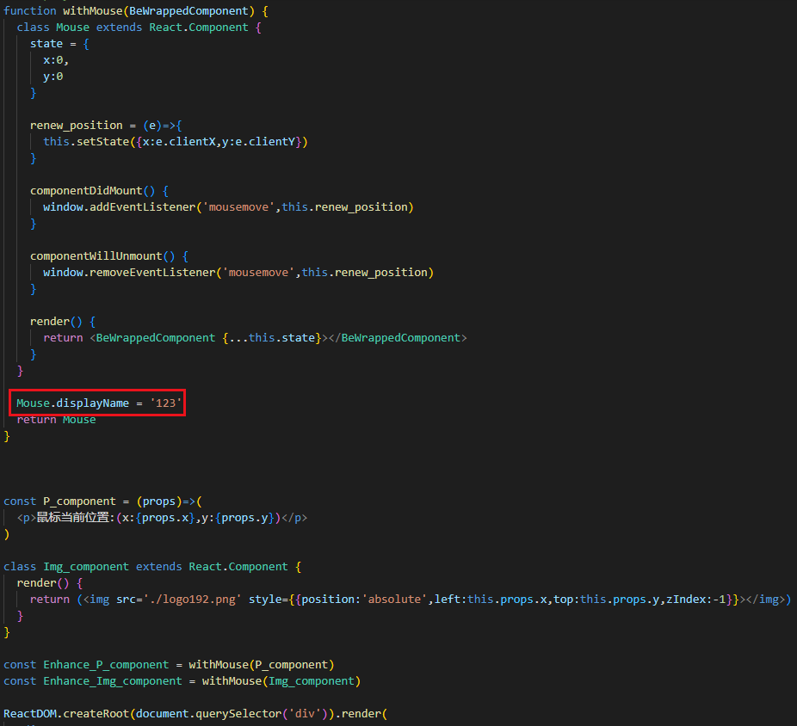
Task: Click the 'window.addEventListener' line
Action: point(228,207)
